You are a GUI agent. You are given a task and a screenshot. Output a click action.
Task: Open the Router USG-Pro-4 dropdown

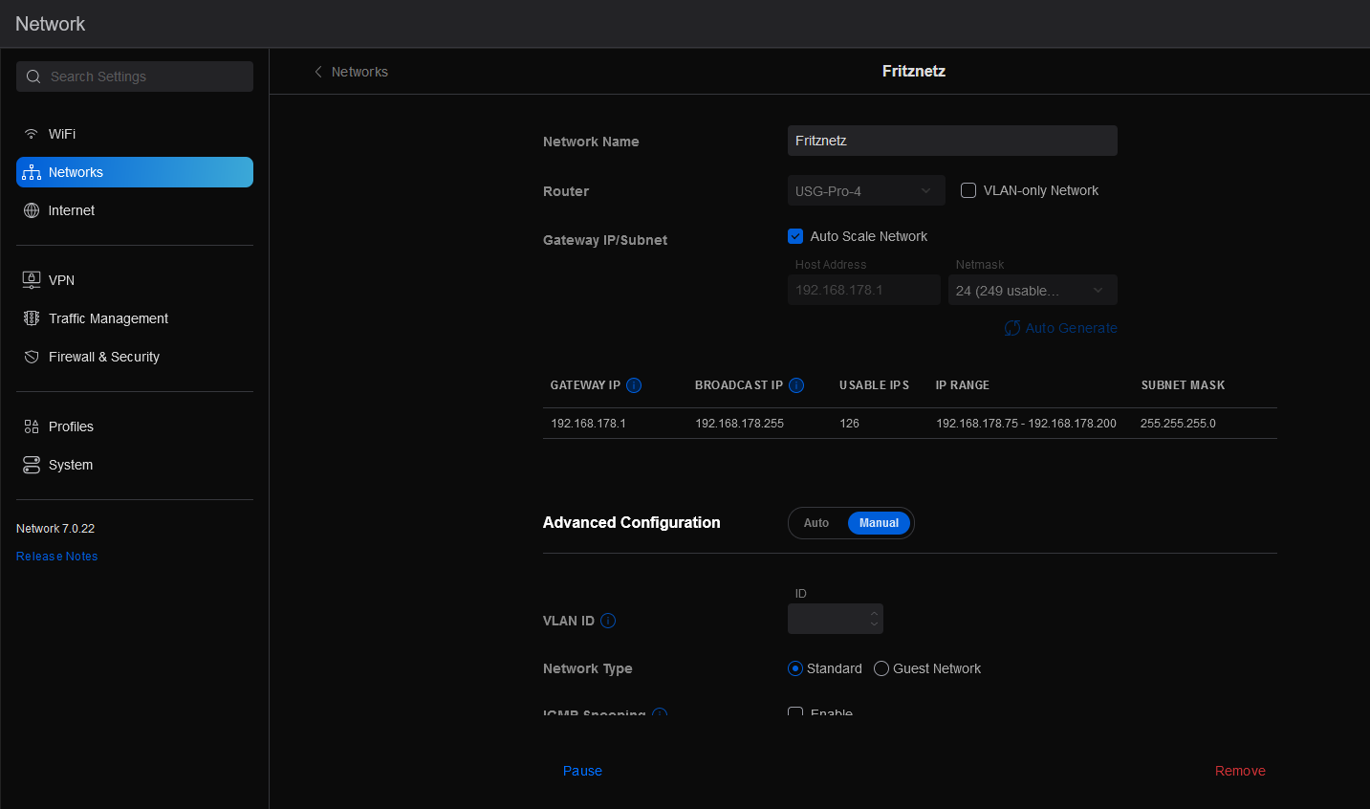pos(866,190)
